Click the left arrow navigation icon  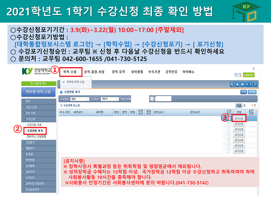[x=247, y=84]
